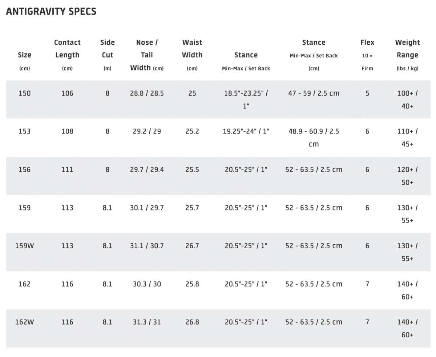This screenshot has width=436, height=357.
Task: Select the 156 size row label
Action: coord(25,169)
